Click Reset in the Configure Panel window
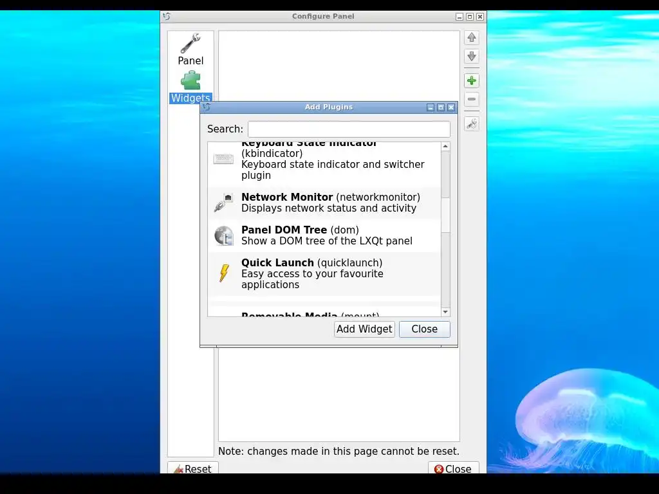The image size is (659, 494). (193, 468)
